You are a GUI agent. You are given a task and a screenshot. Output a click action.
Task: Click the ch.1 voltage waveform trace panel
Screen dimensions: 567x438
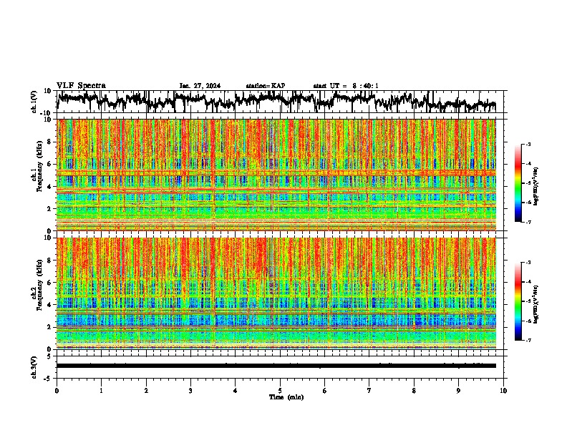[280, 102]
